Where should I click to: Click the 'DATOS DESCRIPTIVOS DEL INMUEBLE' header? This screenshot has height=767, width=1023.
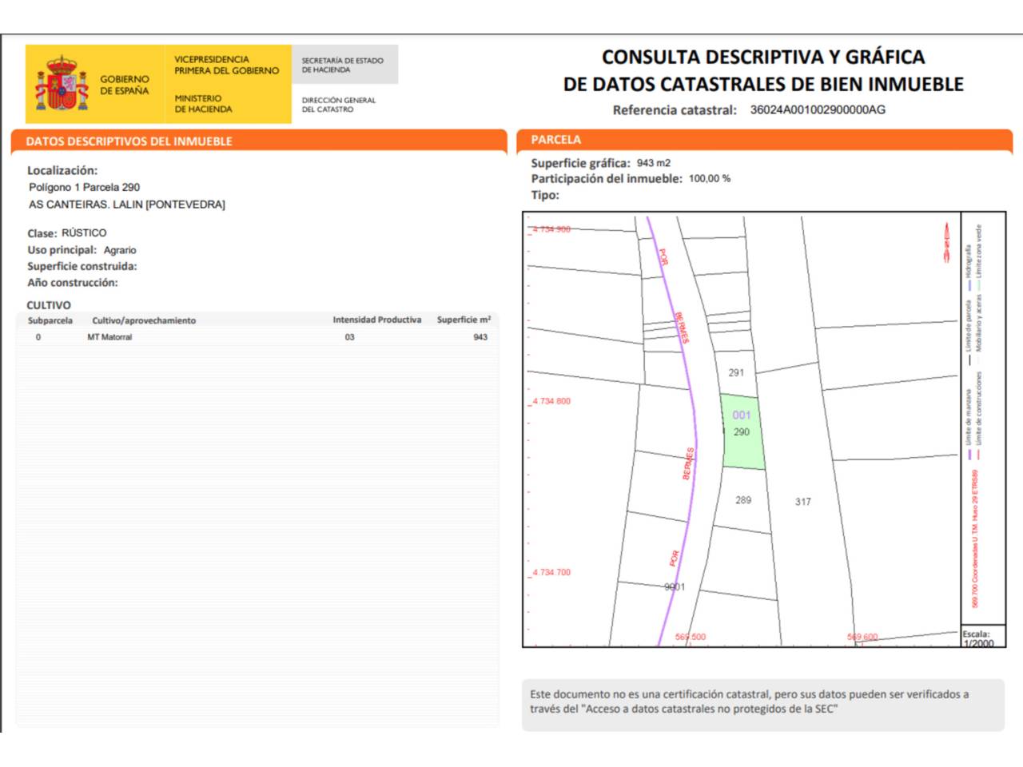tap(129, 141)
